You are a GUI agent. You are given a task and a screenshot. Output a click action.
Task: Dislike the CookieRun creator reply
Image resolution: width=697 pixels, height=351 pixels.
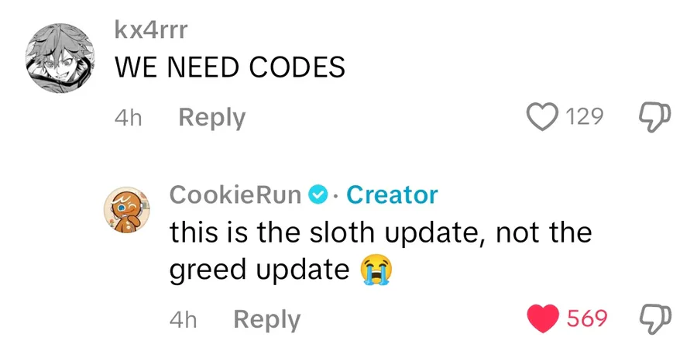coord(654,319)
